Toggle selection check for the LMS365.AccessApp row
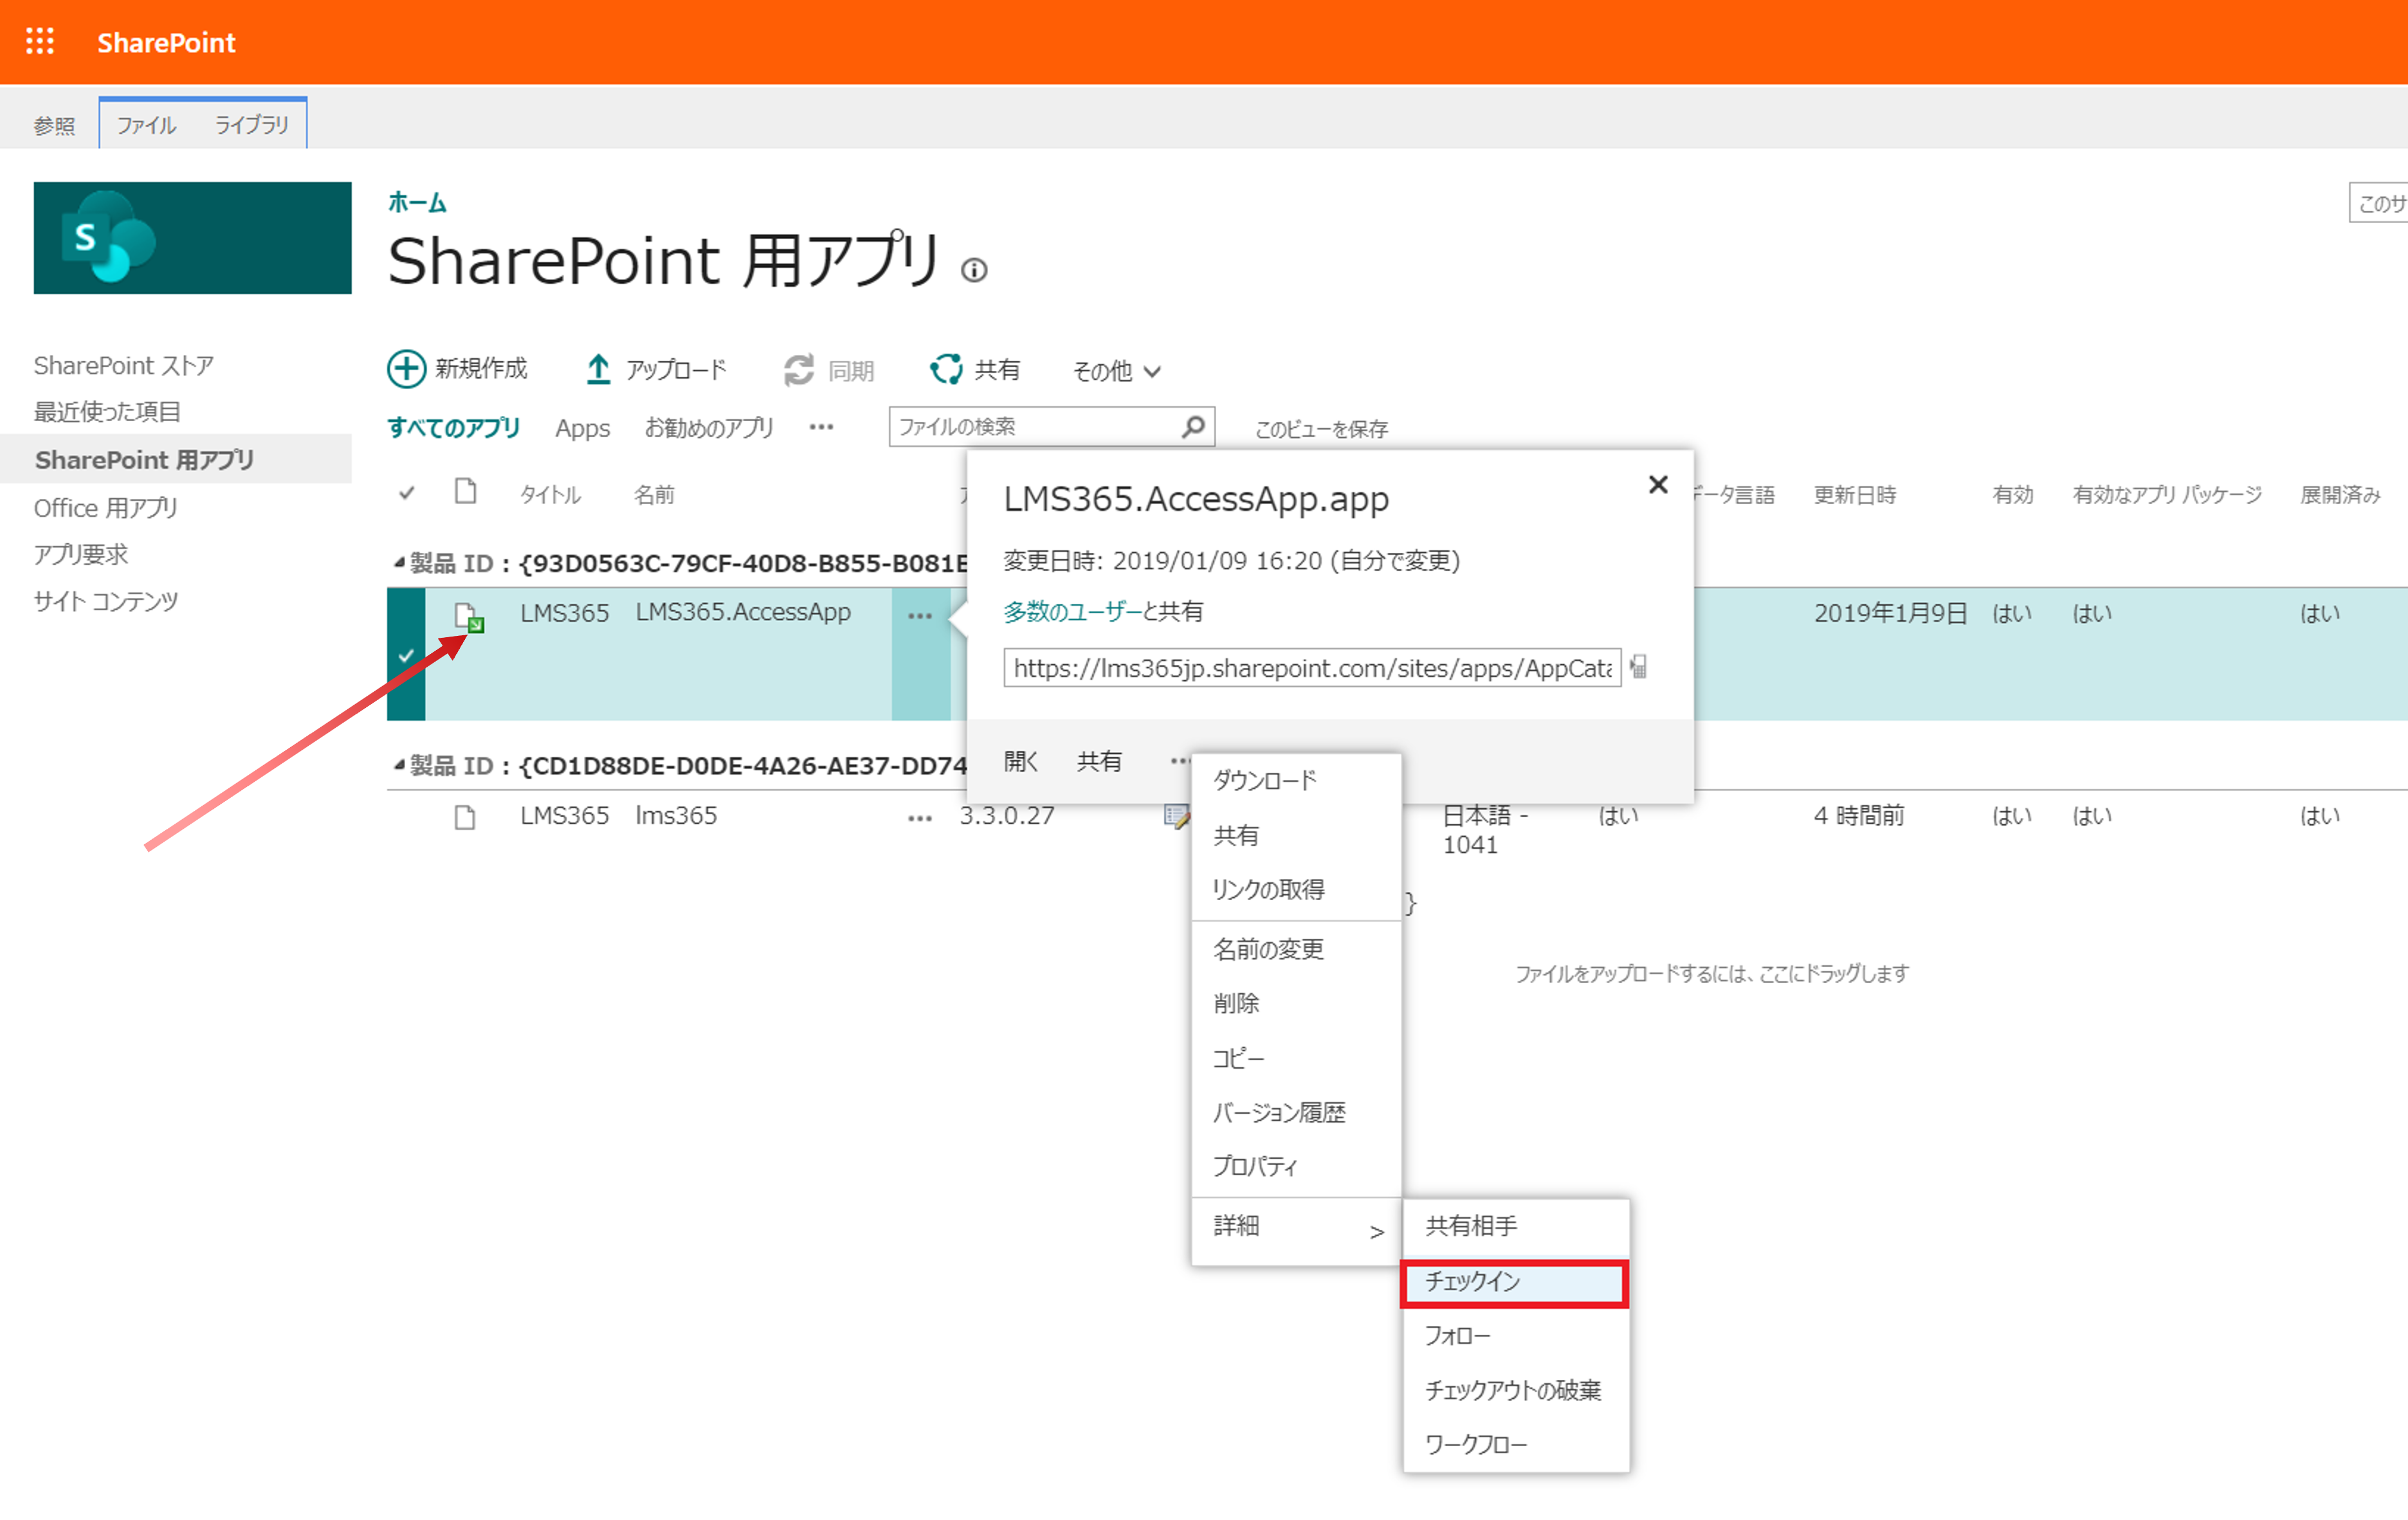Image resolution: width=2408 pixels, height=1520 pixels. tap(406, 655)
